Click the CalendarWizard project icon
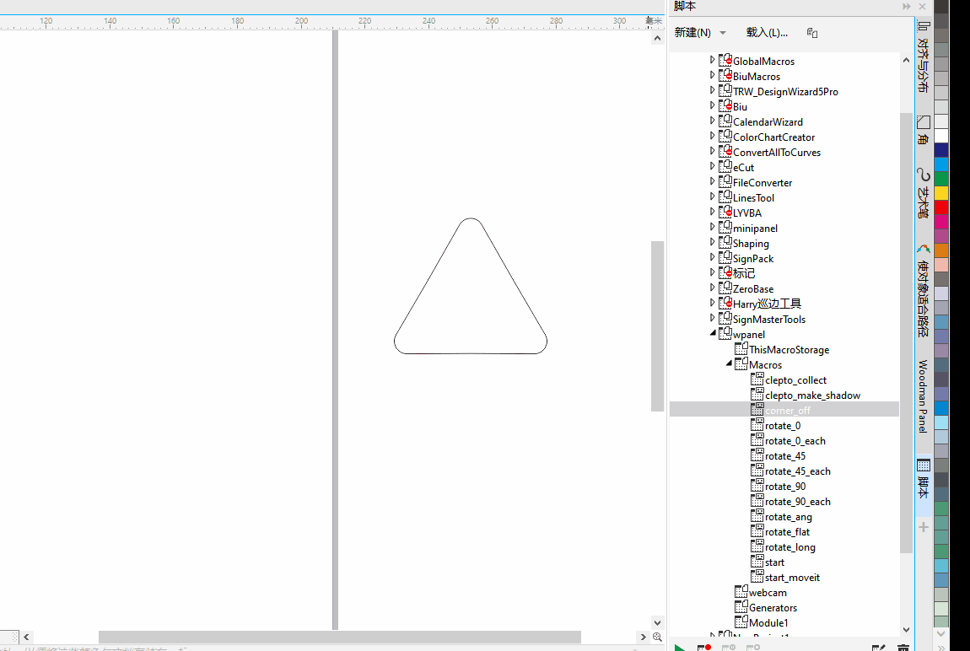 725,121
